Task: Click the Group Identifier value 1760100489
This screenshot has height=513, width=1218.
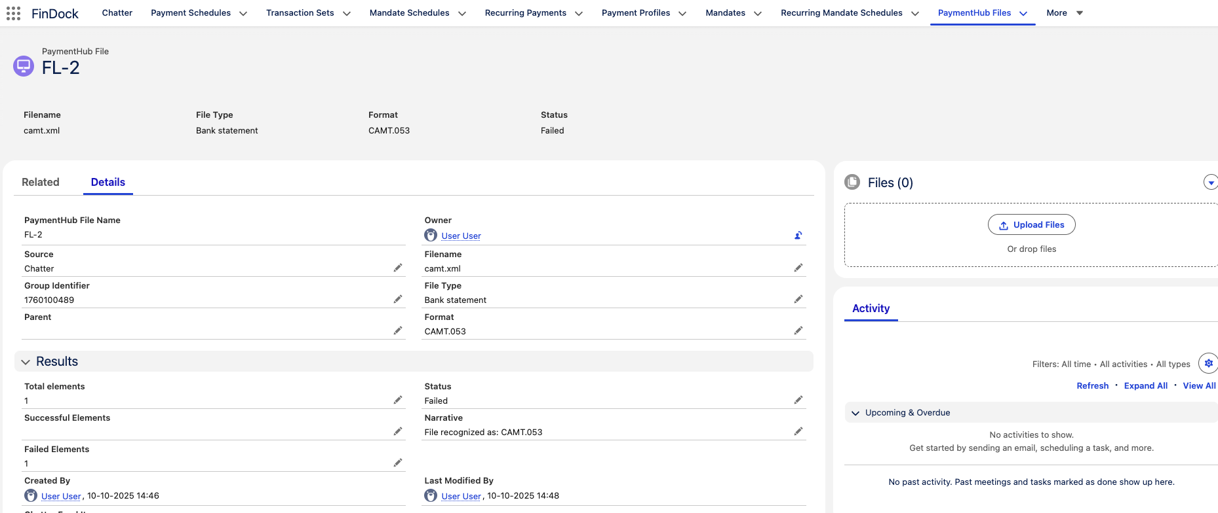Action: point(49,300)
